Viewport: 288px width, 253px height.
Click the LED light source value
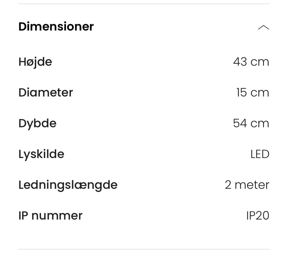[260, 154]
